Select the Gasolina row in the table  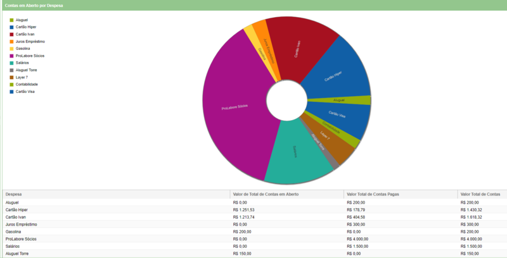pos(14,231)
